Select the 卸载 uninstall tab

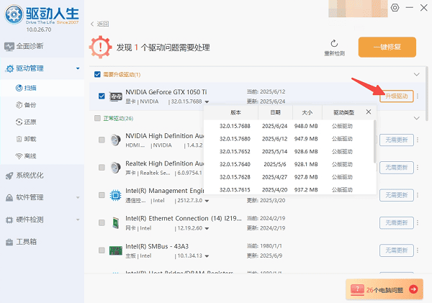tap(30, 139)
